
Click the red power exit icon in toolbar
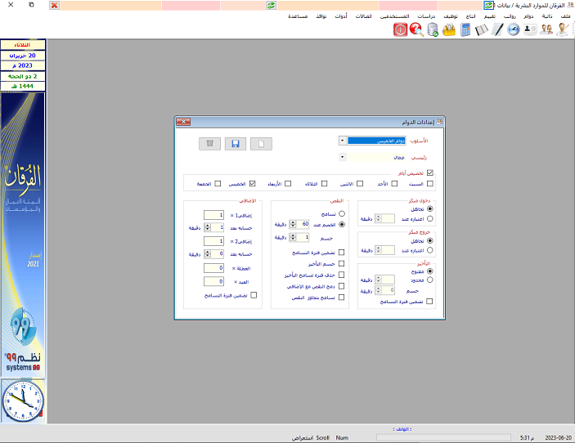pyautogui.click(x=401, y=29)
